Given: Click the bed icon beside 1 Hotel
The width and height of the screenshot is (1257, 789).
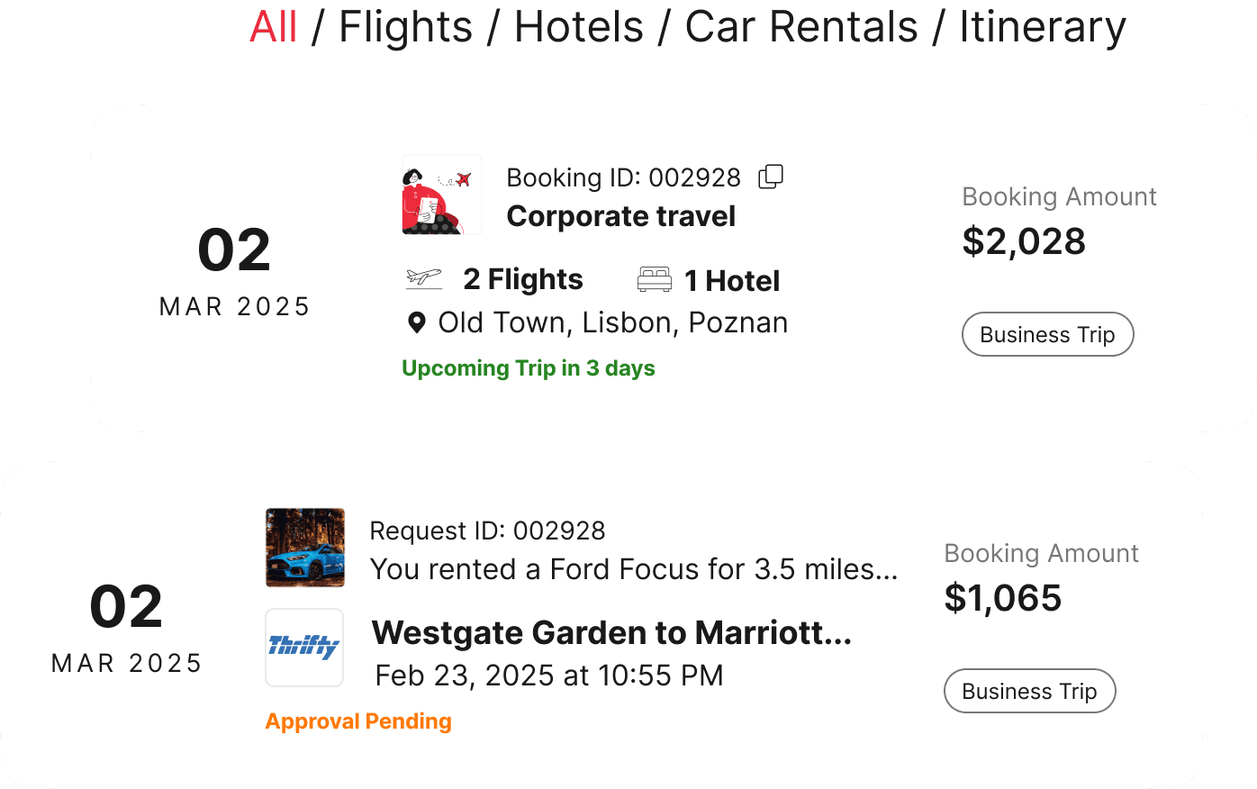Looking at the screenshot, I should click(x=655, y=280).
